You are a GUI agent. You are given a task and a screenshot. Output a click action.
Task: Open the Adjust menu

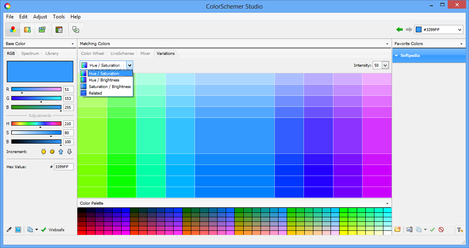40,17
